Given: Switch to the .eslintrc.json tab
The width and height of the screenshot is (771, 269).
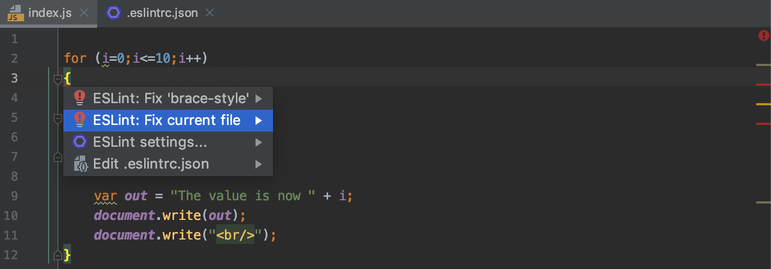Looking at the screenshot, I should point(162,13).
